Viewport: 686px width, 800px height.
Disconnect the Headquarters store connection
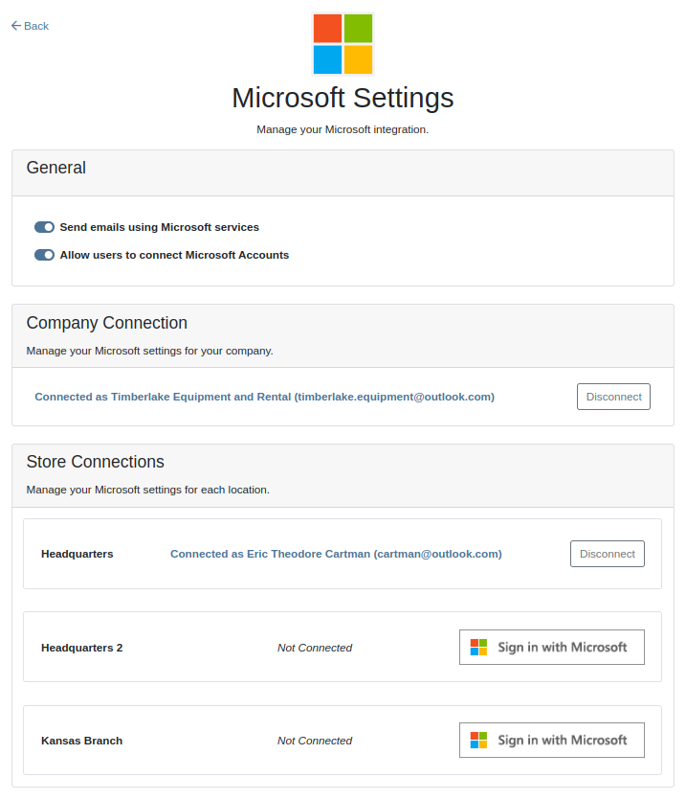(x=607, y=554)
